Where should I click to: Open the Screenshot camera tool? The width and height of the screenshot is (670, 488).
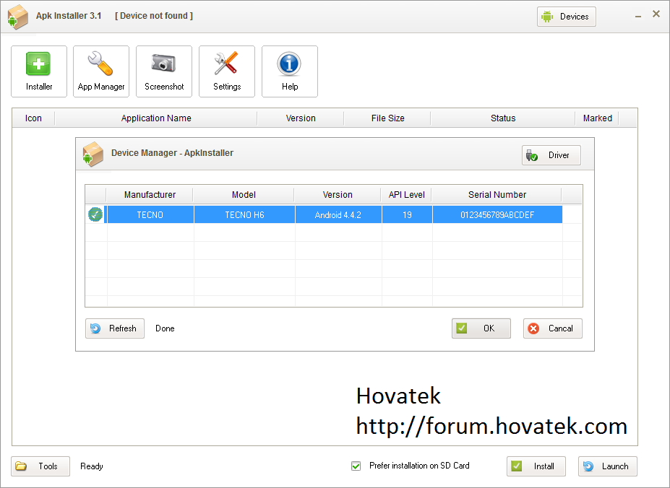164,71
